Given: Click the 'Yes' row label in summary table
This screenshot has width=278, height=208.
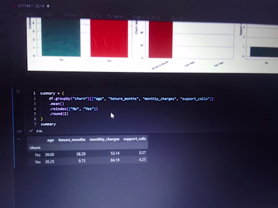Looking at the screenshot, I should 38,162.
